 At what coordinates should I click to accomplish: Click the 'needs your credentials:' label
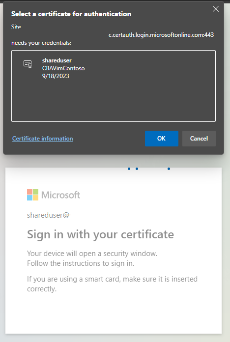41,43
